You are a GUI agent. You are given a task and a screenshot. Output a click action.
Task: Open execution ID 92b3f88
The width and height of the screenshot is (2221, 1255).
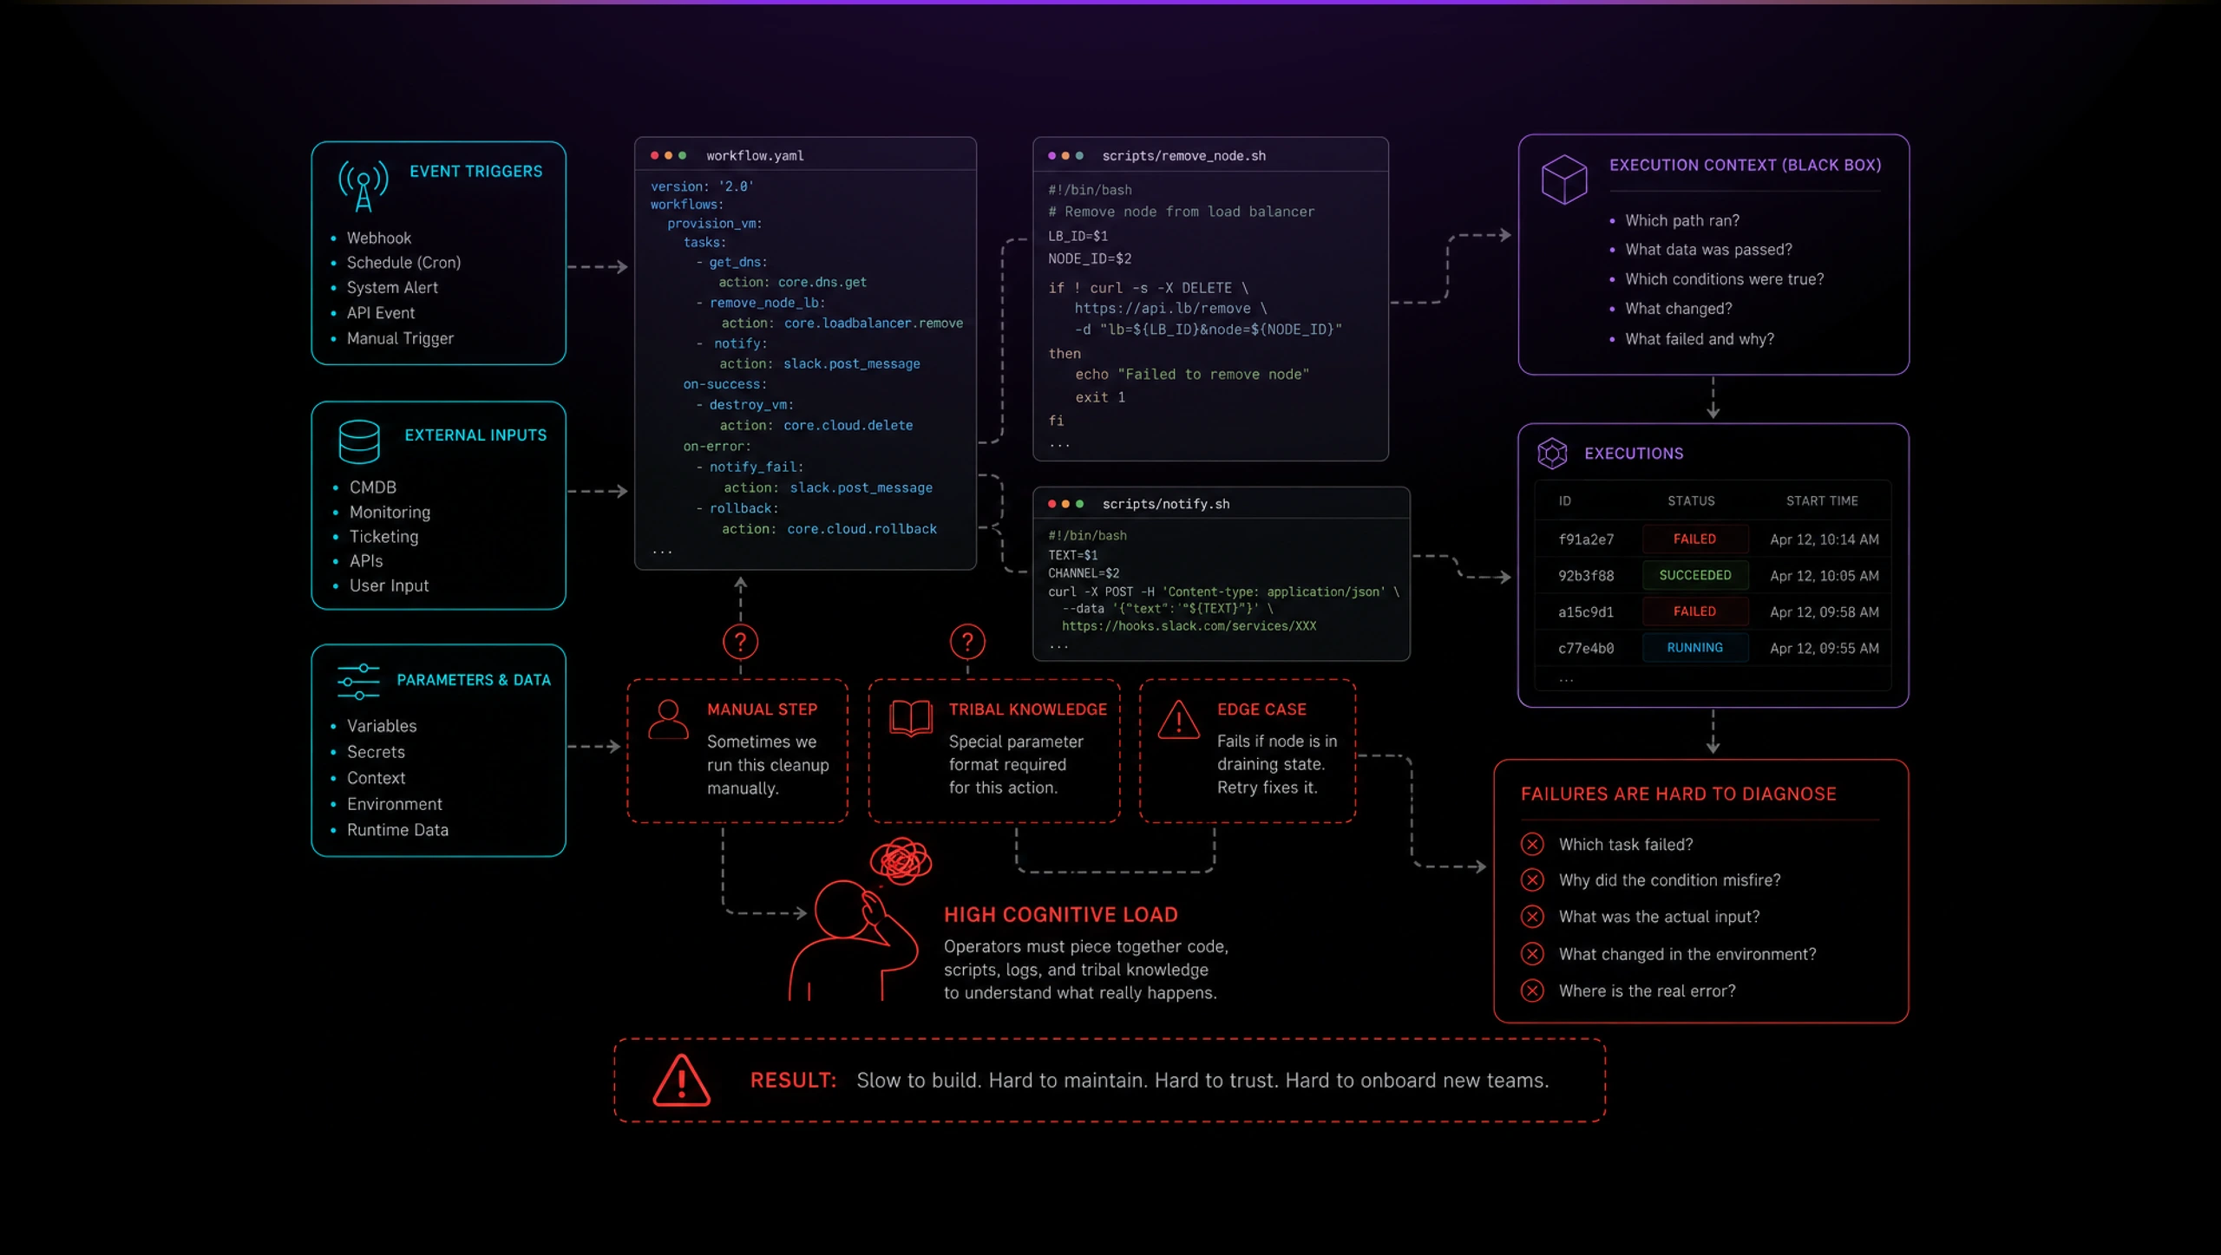click(x=1586, y=576)
